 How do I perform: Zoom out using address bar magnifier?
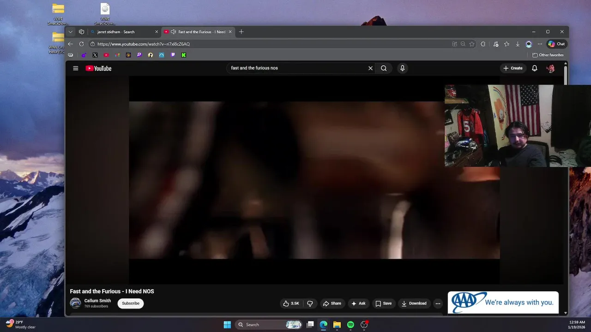[x=463, y=44]
